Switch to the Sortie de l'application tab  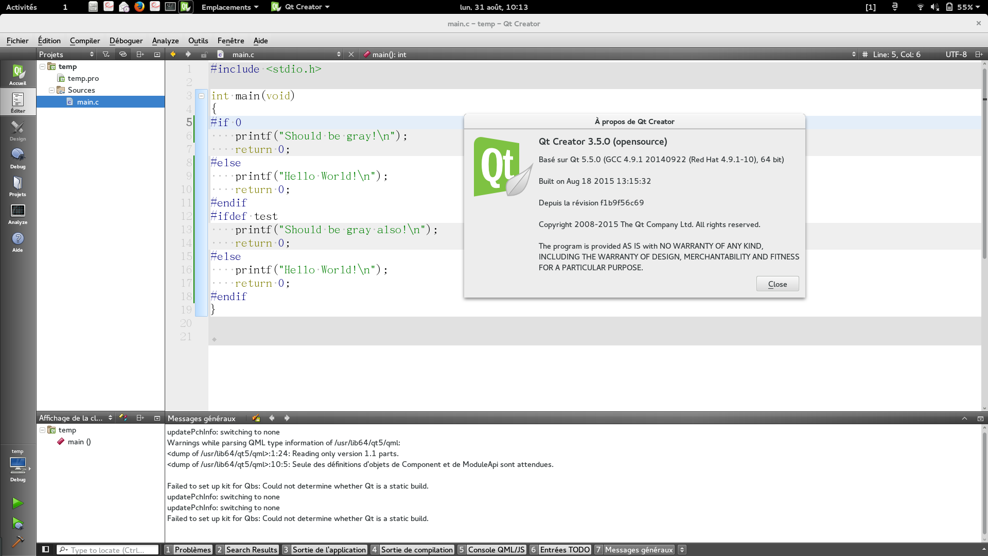click(329, 549)
